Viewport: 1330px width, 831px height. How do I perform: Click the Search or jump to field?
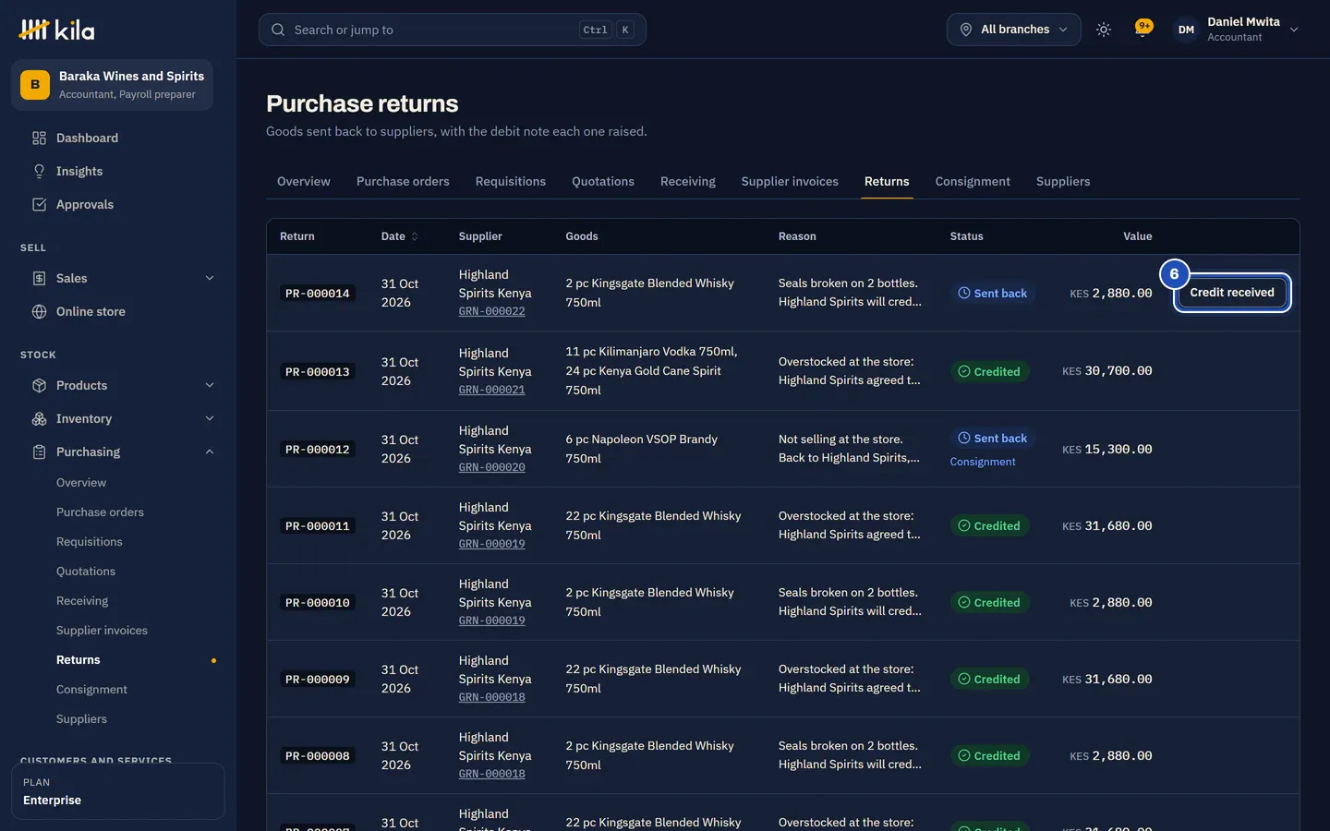coord(452,30)
